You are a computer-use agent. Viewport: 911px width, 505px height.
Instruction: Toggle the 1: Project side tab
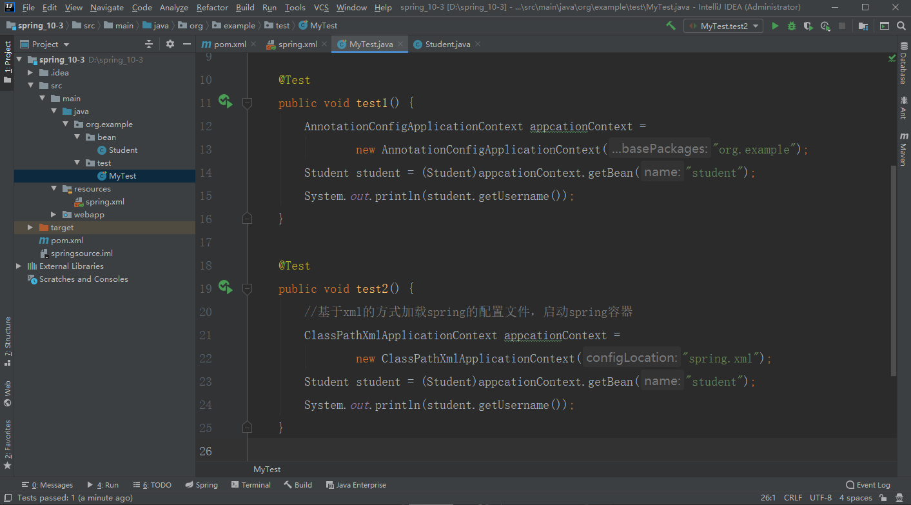[x=7, y=63]
